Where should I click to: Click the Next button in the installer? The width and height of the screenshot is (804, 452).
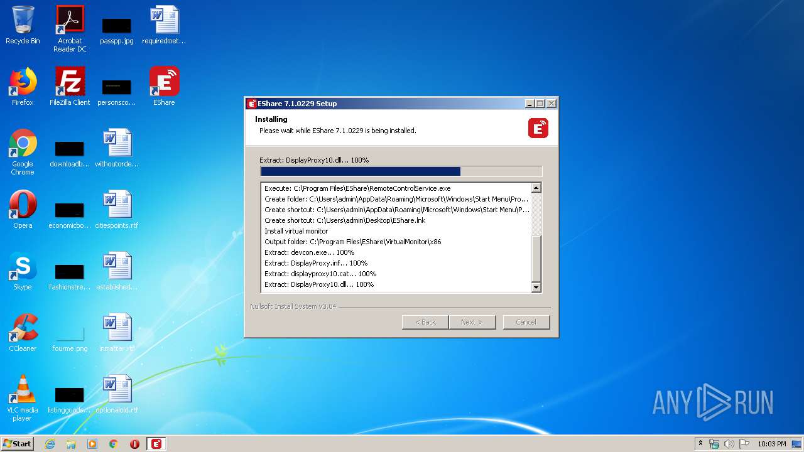472,322
